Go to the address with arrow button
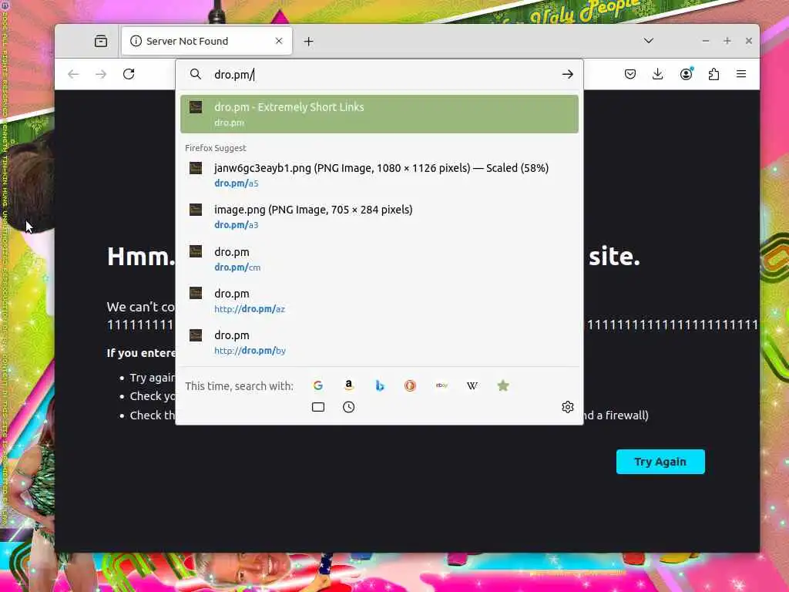The image size is (789, 592). (568, 75)
